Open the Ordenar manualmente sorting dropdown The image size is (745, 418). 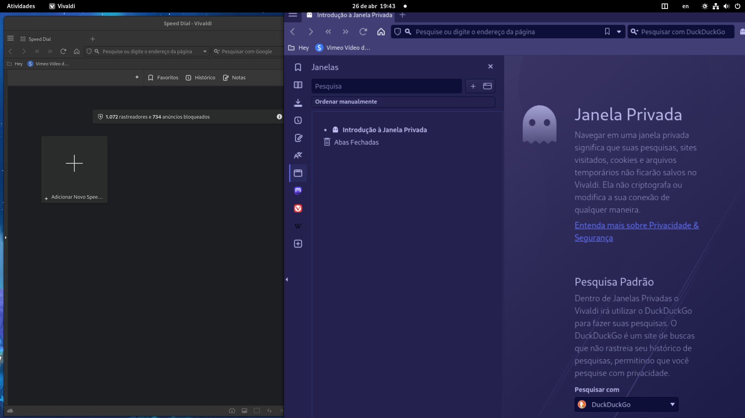click(403, 102)
